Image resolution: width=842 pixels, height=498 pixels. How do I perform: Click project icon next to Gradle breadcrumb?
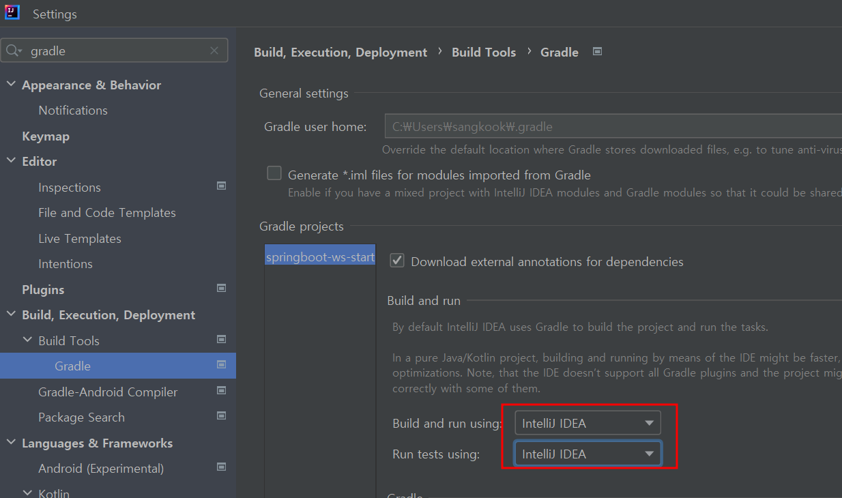tap(597, 51)
